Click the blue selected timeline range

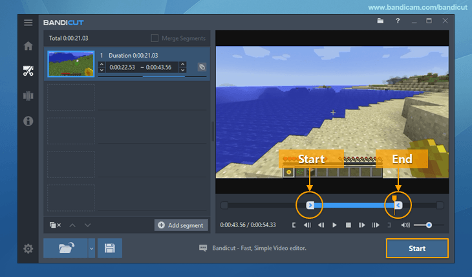coord(354,205)
